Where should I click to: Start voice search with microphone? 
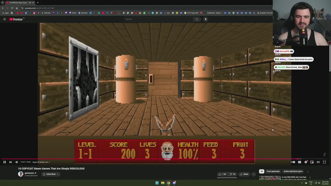tap(206, 19)
